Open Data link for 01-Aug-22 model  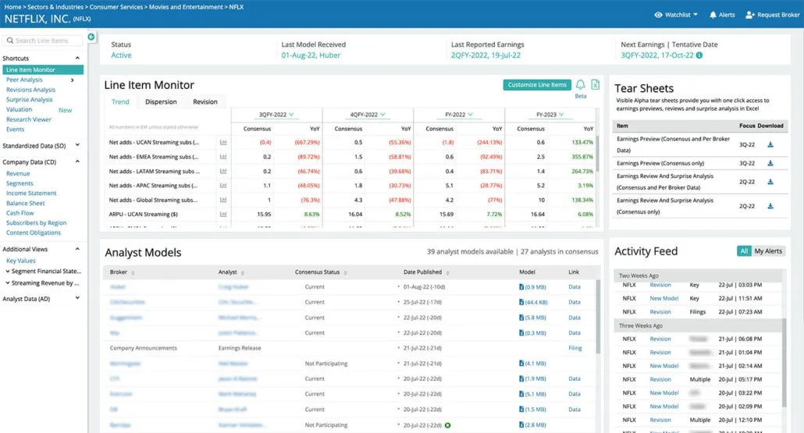point(575,287)
